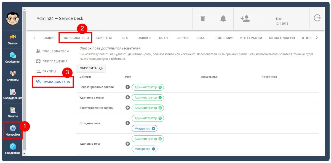Add role to Восстановление заявки action
Screen dimensions: 331x163
point(128,108)
